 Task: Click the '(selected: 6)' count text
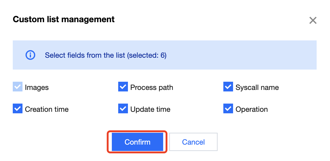147,55
